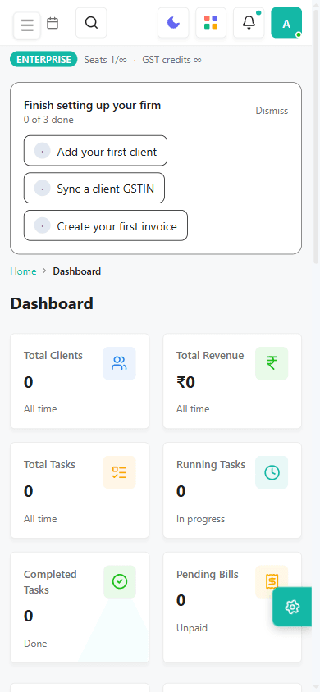Click the Completed Tasks checkmark icon
Screen dimensions: 320x692
click(x=120, y=581)
